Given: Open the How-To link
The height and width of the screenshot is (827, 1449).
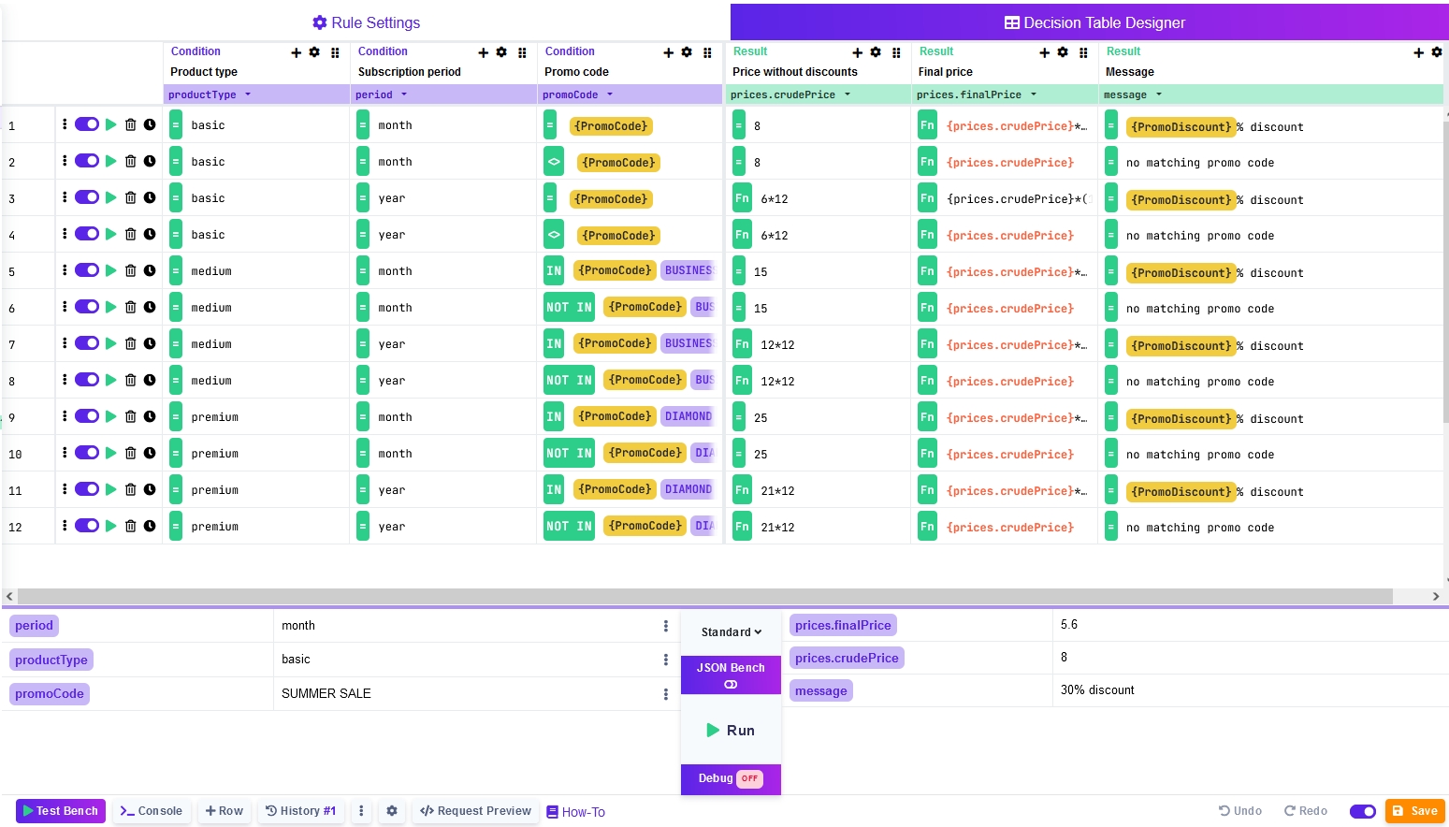Looking at the screenshot, I should pos(576,812).
